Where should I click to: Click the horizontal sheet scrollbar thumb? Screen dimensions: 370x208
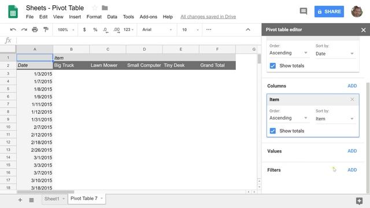pos(45,192)
